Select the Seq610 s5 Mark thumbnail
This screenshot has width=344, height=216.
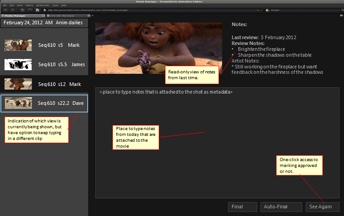pos(18,45)
